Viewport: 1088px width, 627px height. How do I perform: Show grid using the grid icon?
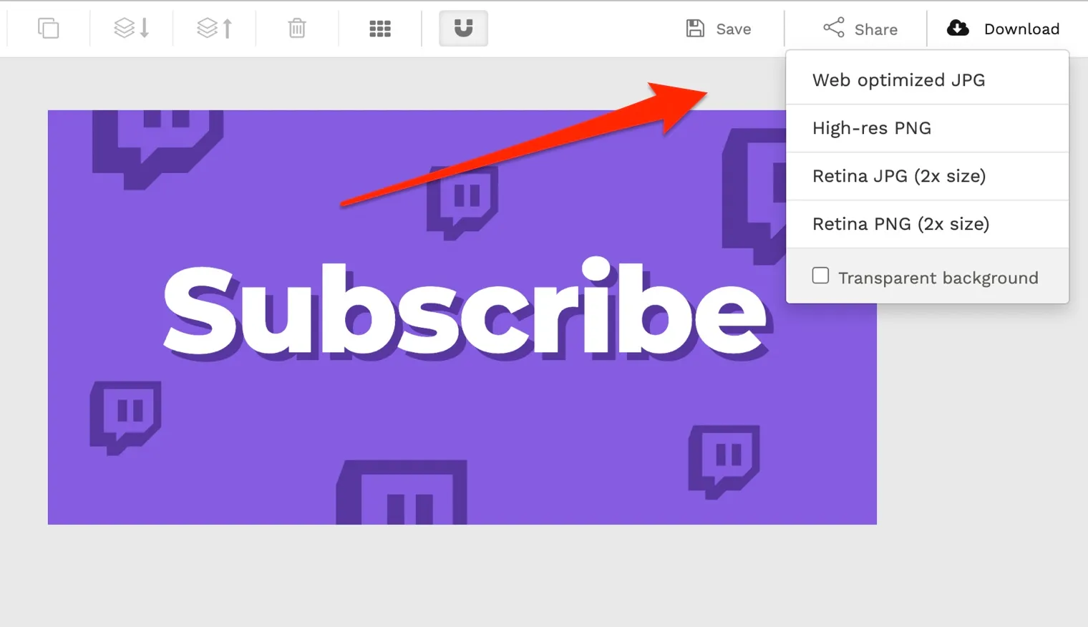click(380, 29)
